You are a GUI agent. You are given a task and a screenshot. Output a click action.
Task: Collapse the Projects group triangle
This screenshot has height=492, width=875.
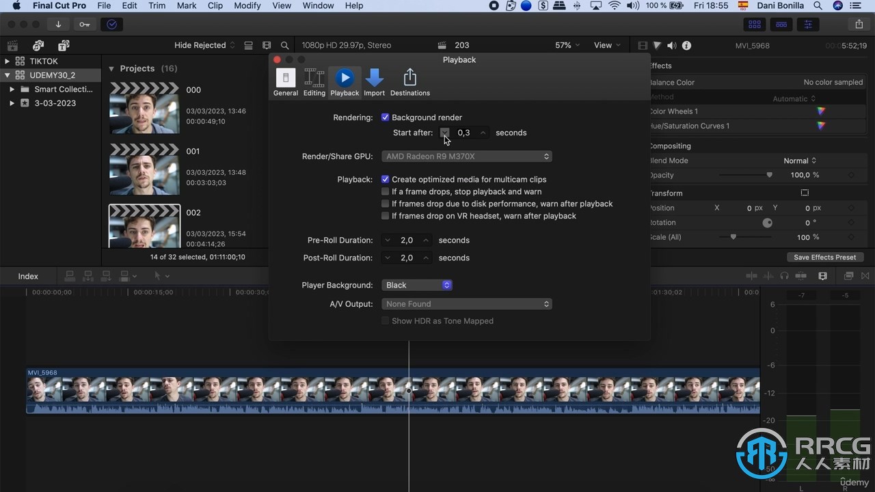tap(111, 69)
